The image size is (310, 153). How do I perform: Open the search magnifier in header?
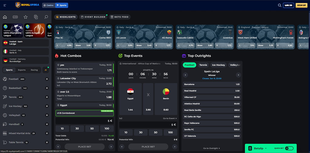279,5
